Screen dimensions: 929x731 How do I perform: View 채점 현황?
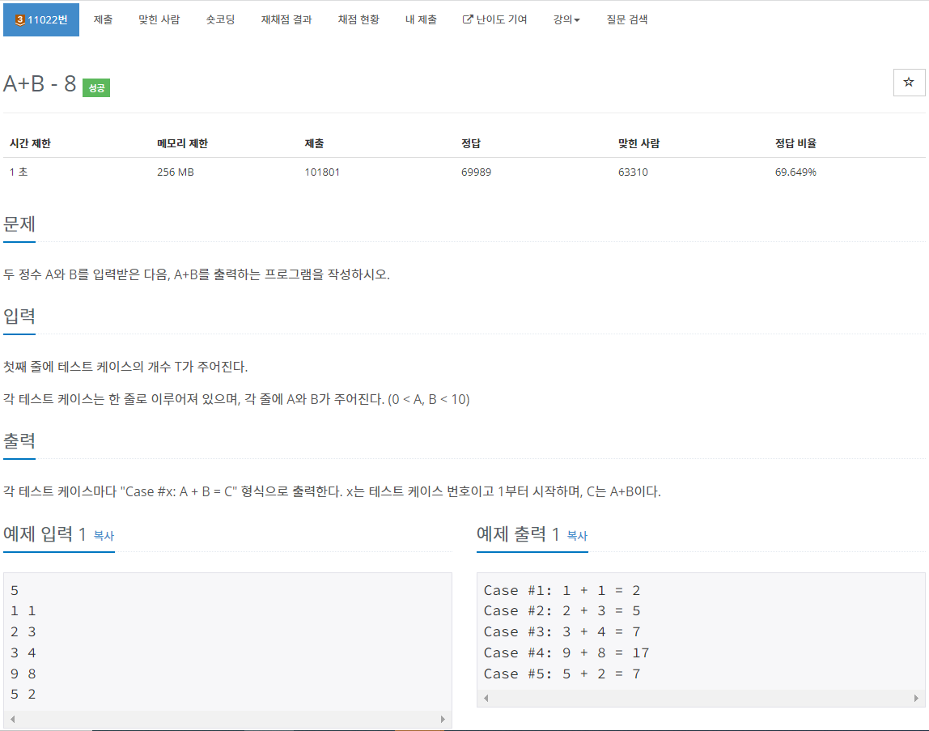tap(358, 19)
